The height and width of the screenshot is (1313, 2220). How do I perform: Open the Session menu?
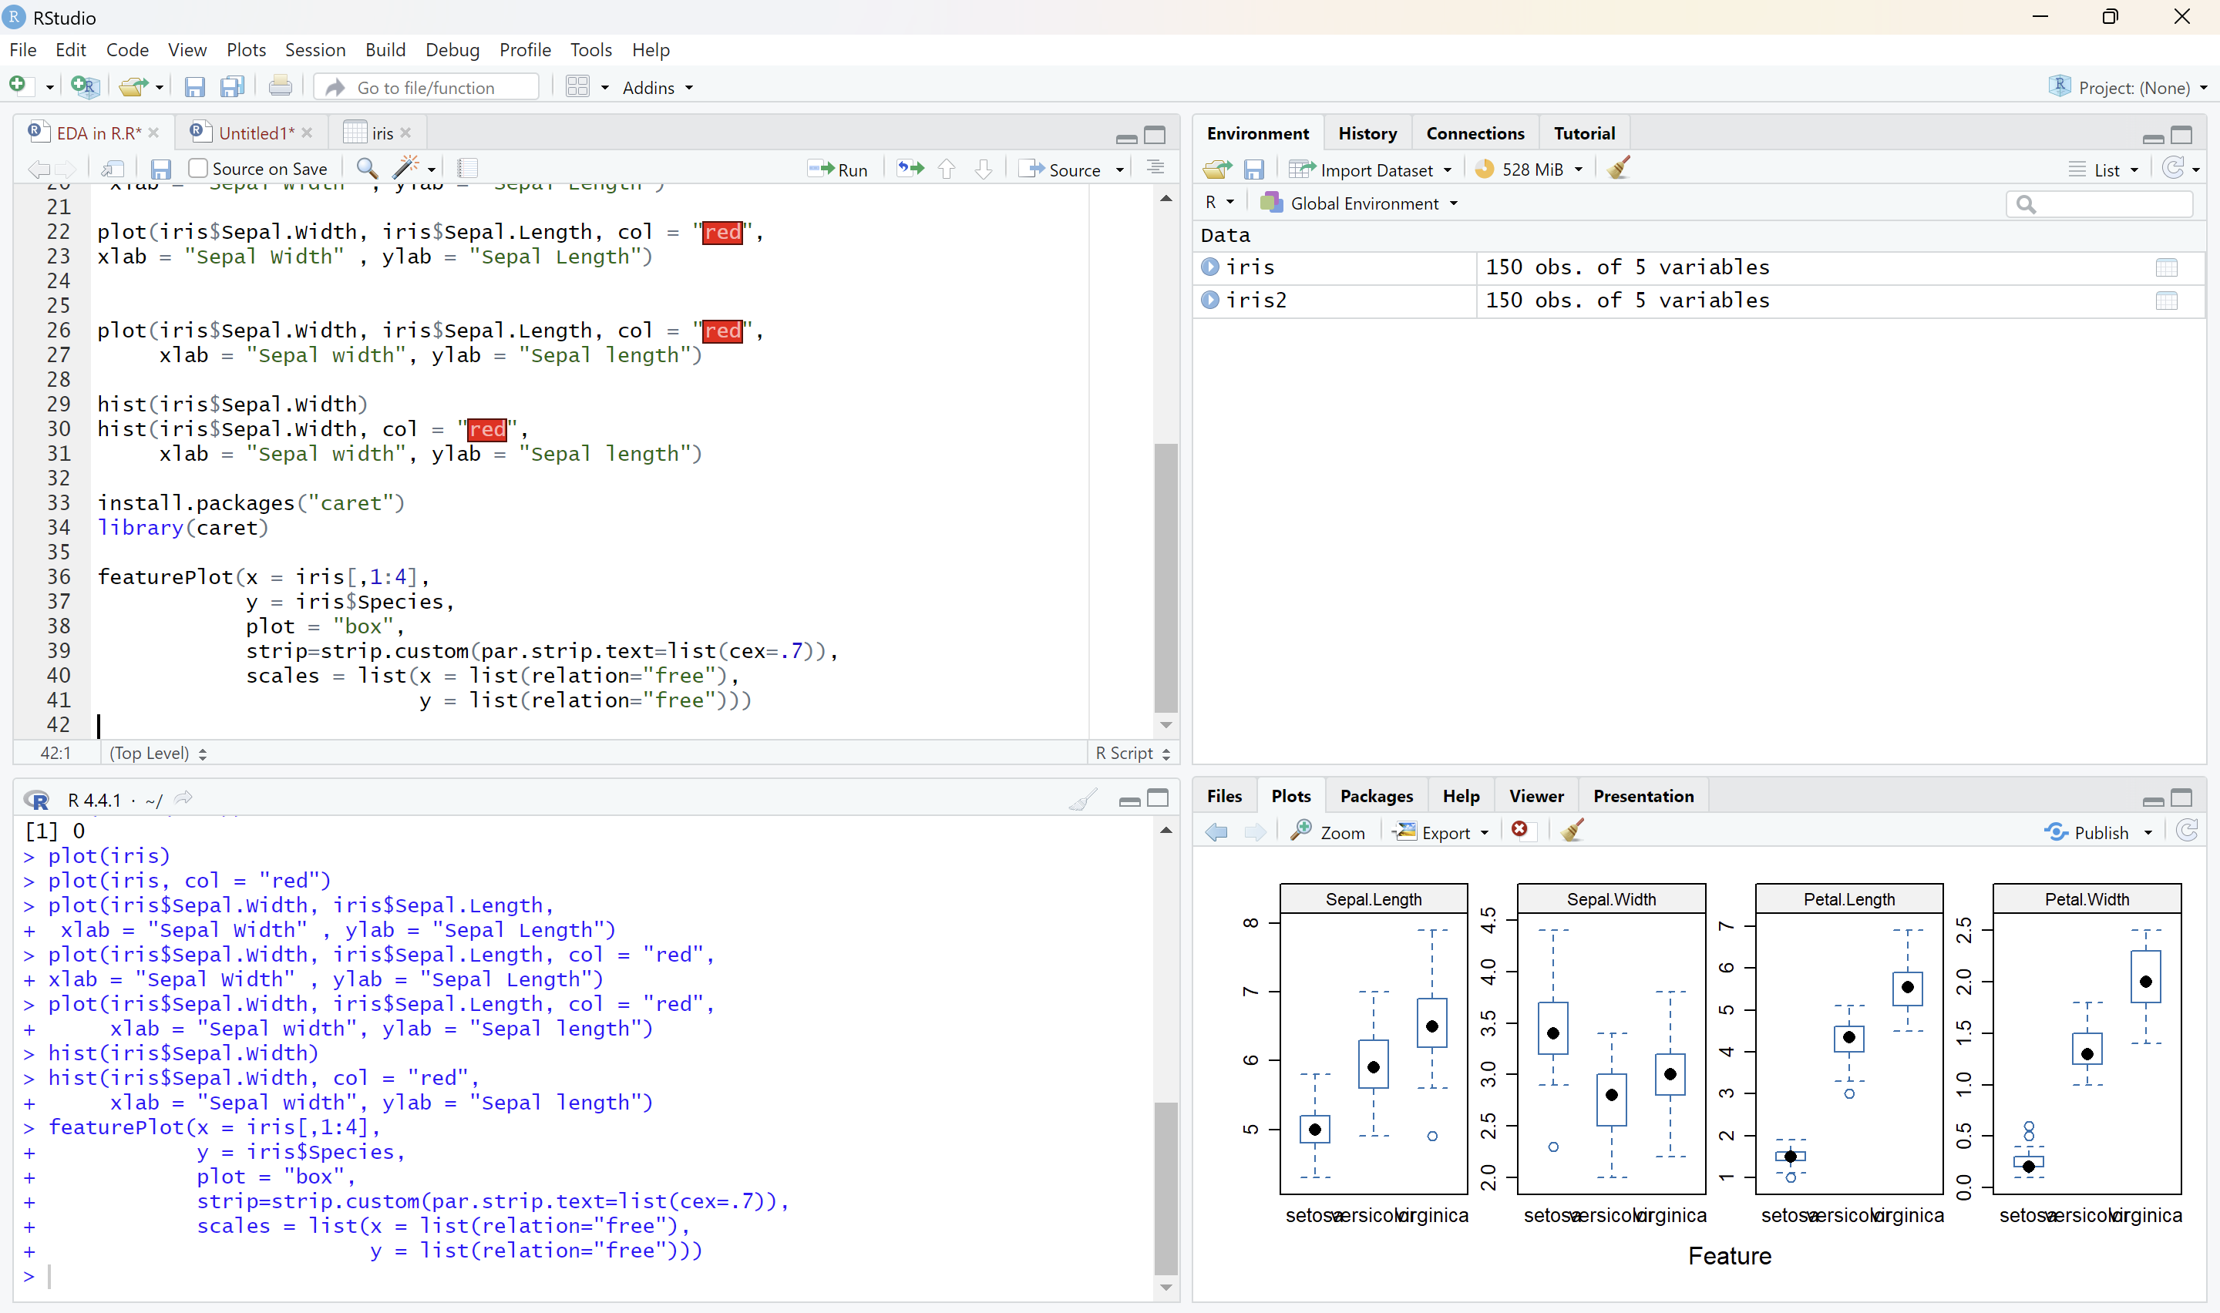pos(314,49)
